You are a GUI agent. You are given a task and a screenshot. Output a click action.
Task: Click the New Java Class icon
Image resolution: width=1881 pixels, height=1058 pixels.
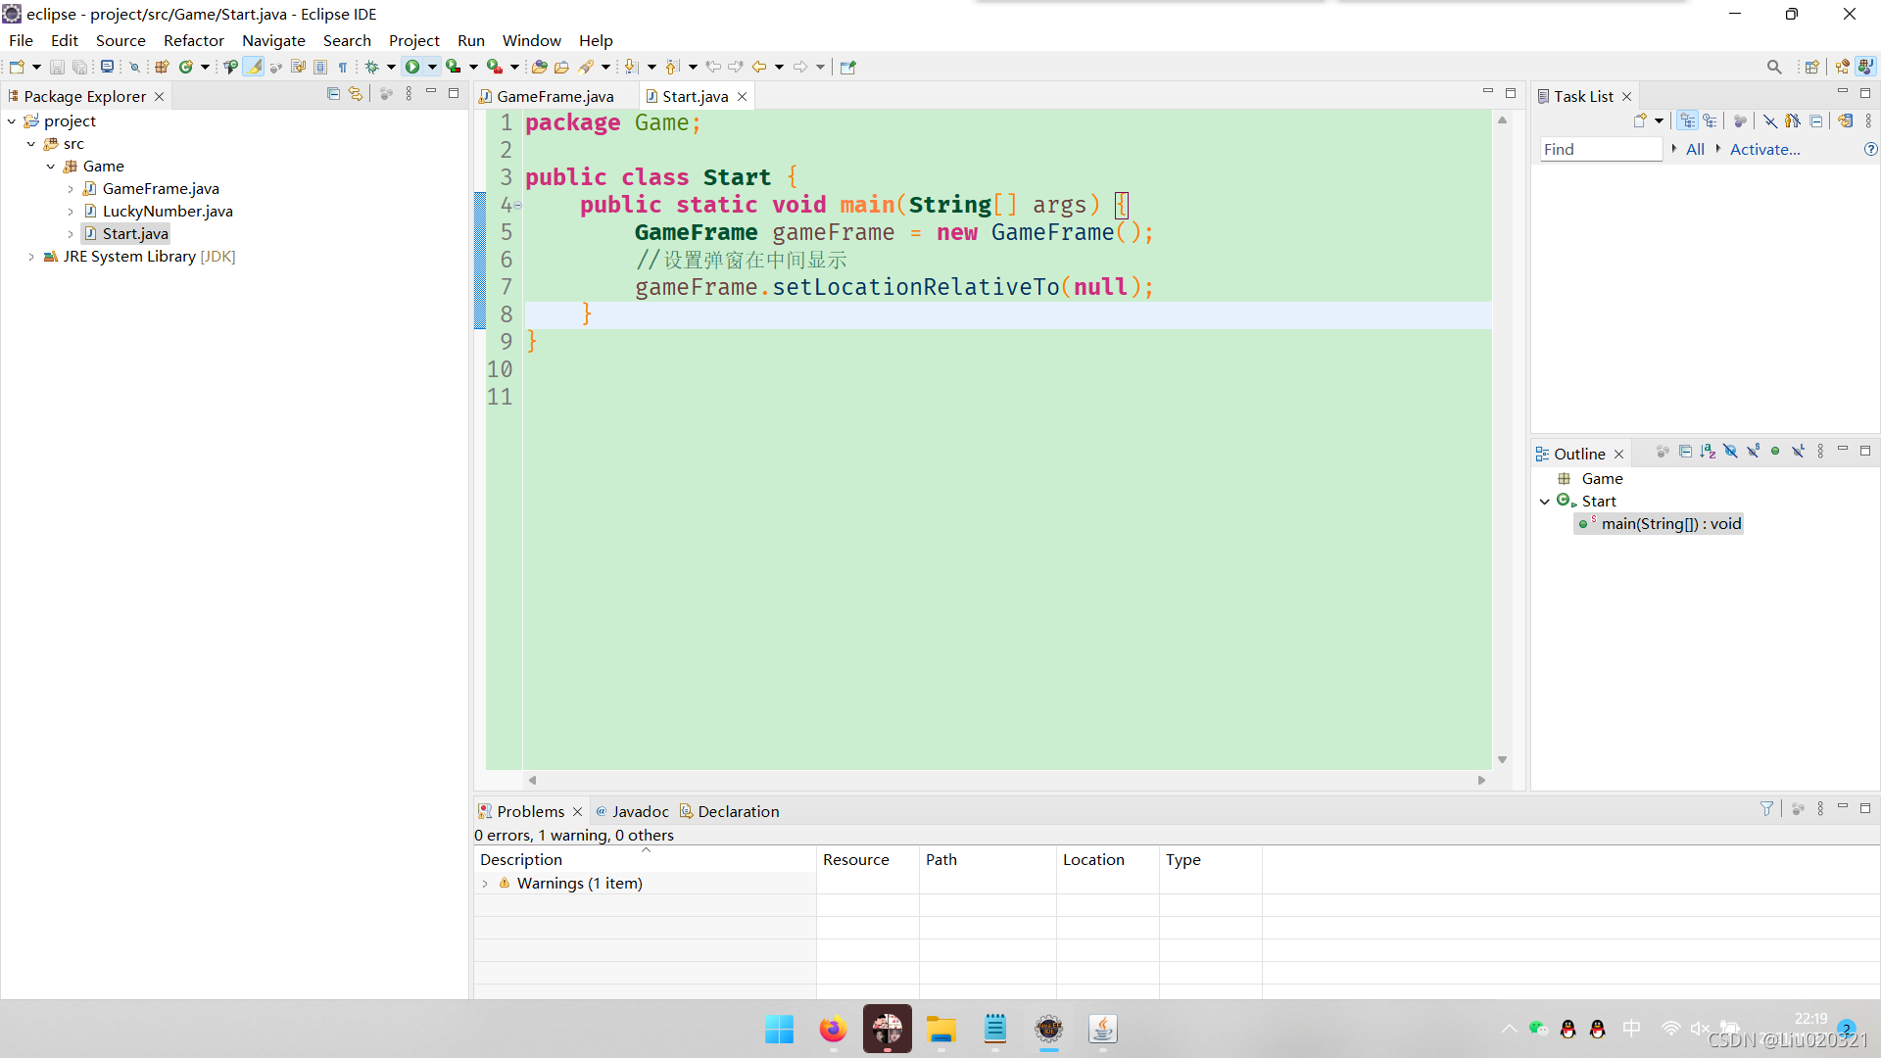coord(185,67)
